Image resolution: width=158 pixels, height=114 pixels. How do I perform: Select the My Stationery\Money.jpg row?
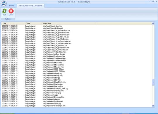pyautogui.click(x=76, y=74)
